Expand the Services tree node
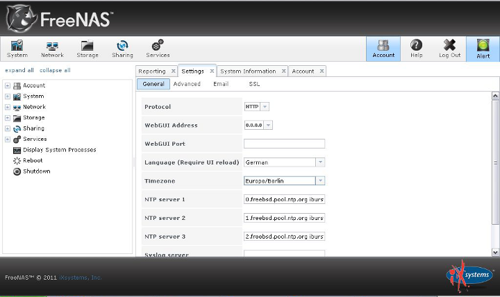500x297 pixels. (8, 139)
